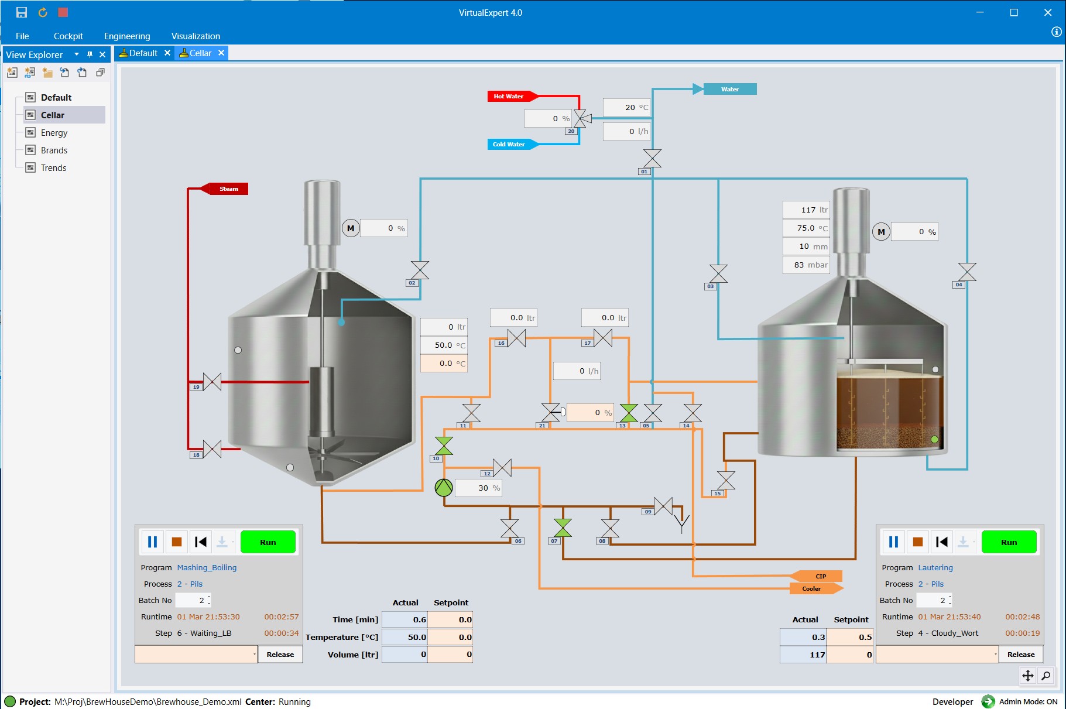The image size is (1066, 709).
Task: Stop the Lautering program
Action: coord(917,542)
